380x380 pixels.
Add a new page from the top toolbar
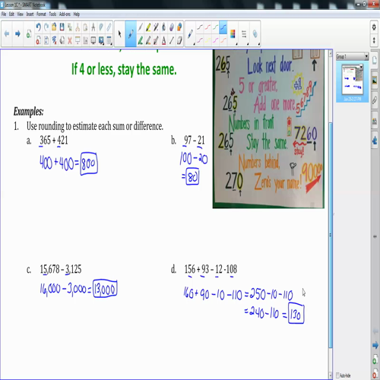coord(29,33)
